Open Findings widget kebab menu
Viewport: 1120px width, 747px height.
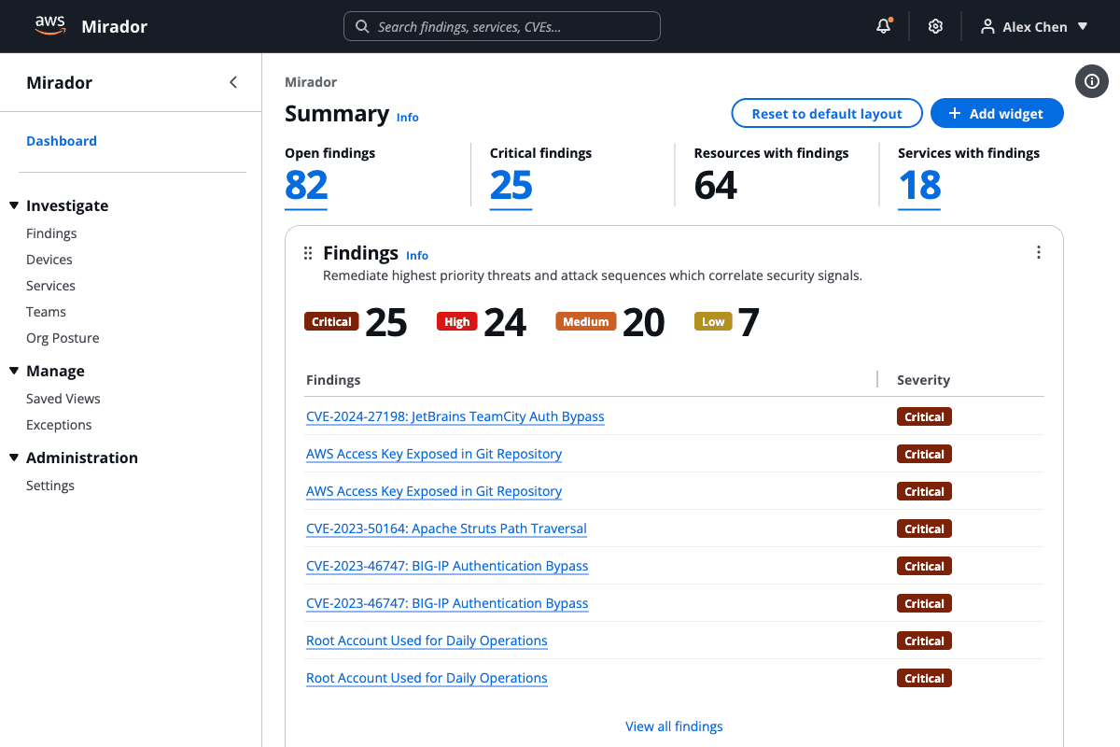coord(1038,252)
